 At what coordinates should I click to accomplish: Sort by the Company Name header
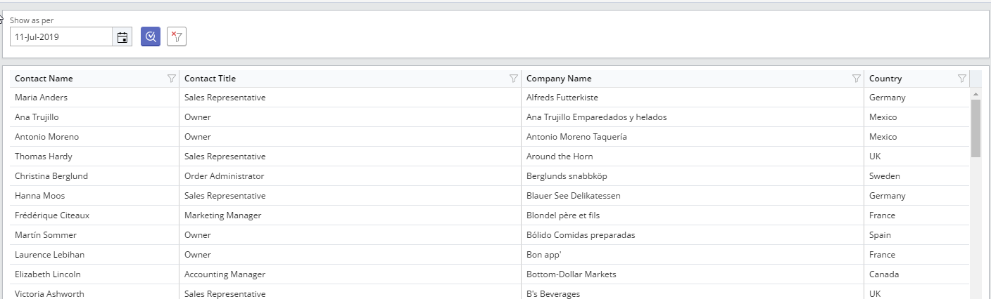[x=559, y=79]
